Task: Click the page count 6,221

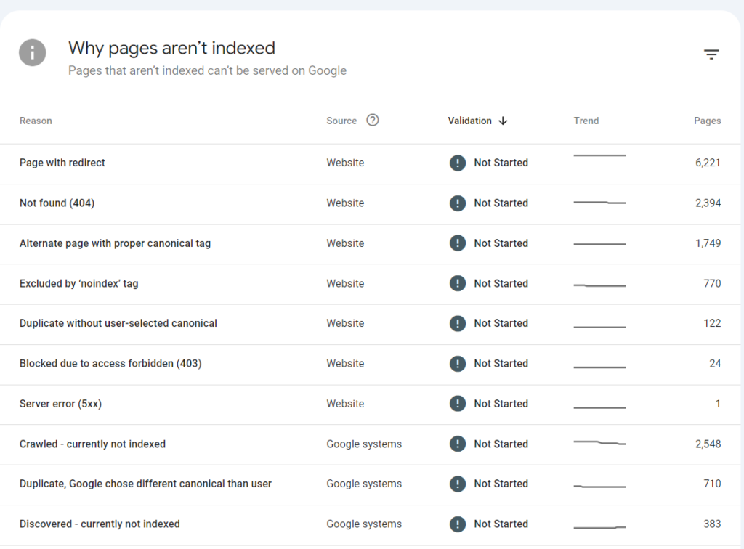Action: pos(708,163)
